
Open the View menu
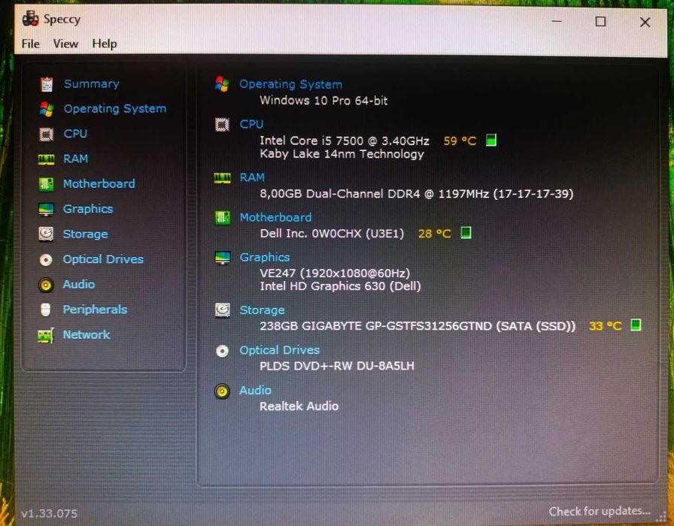pyautogui.click(x=65, y=44)
